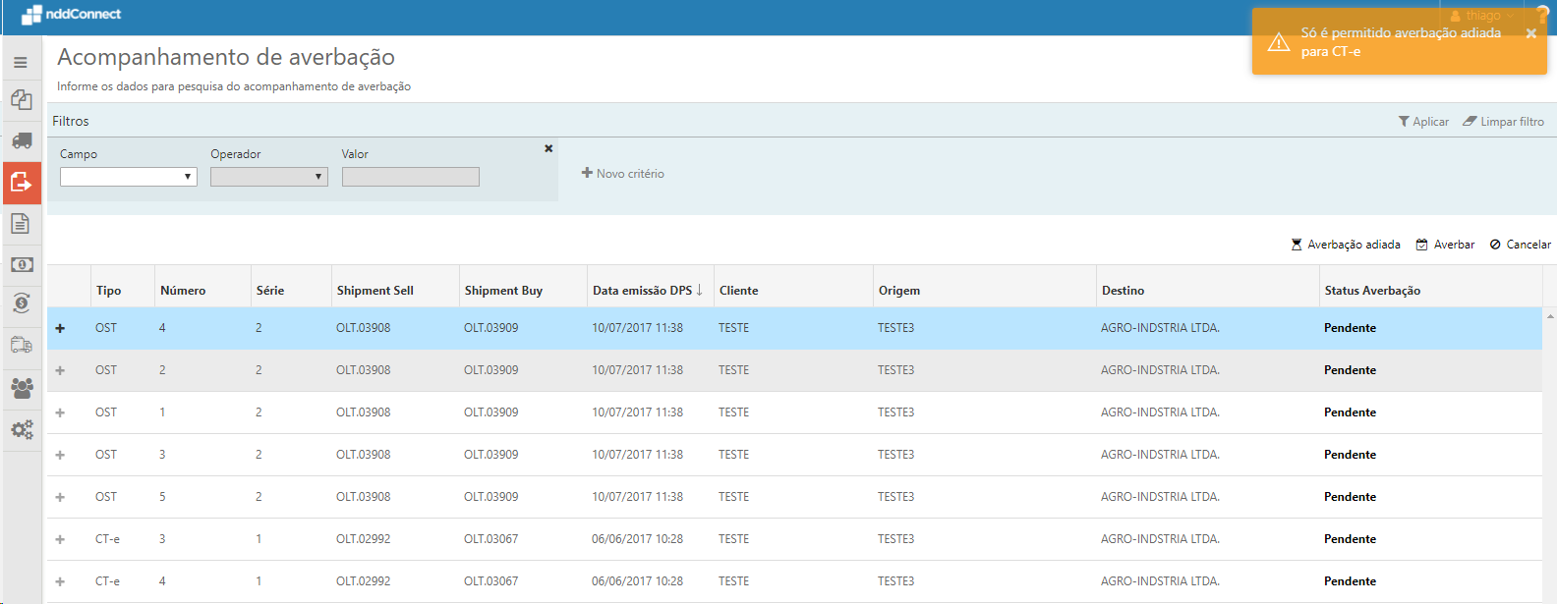Open the users group sidebar icon
The image size is (1557, 604).
coord(22,388)
